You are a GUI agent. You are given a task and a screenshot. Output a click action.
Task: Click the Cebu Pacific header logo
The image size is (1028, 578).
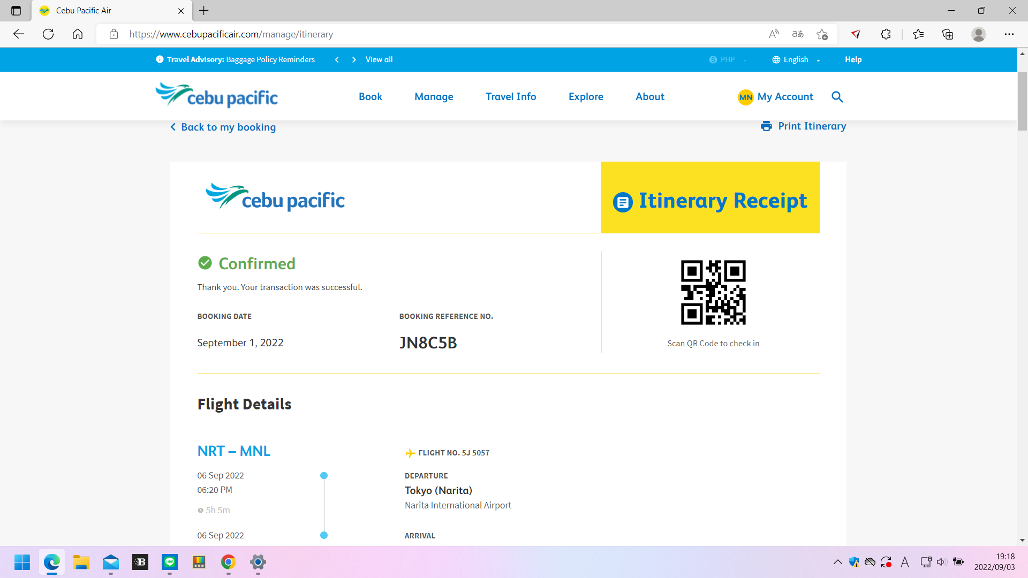[217, 95]
